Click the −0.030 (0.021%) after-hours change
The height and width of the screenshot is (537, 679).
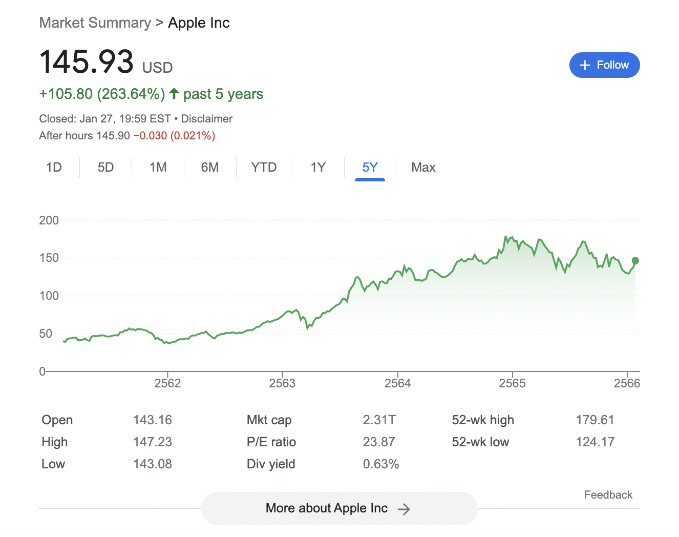point(174,136)
